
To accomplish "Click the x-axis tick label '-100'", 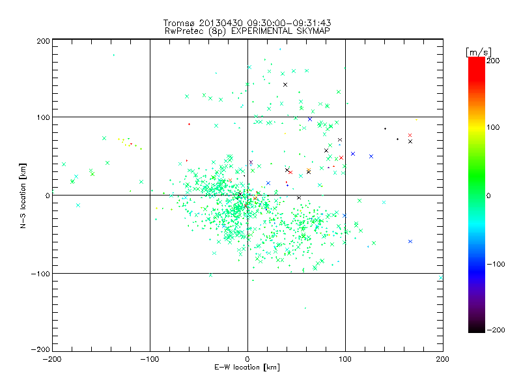I will [x=150, y=359].
